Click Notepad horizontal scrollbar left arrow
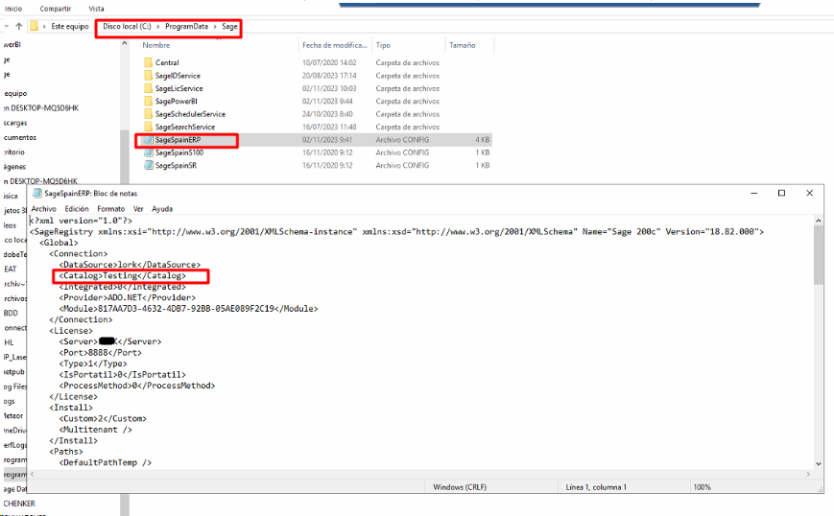Screen dimensions: 834x516 [x=32, y=474]
